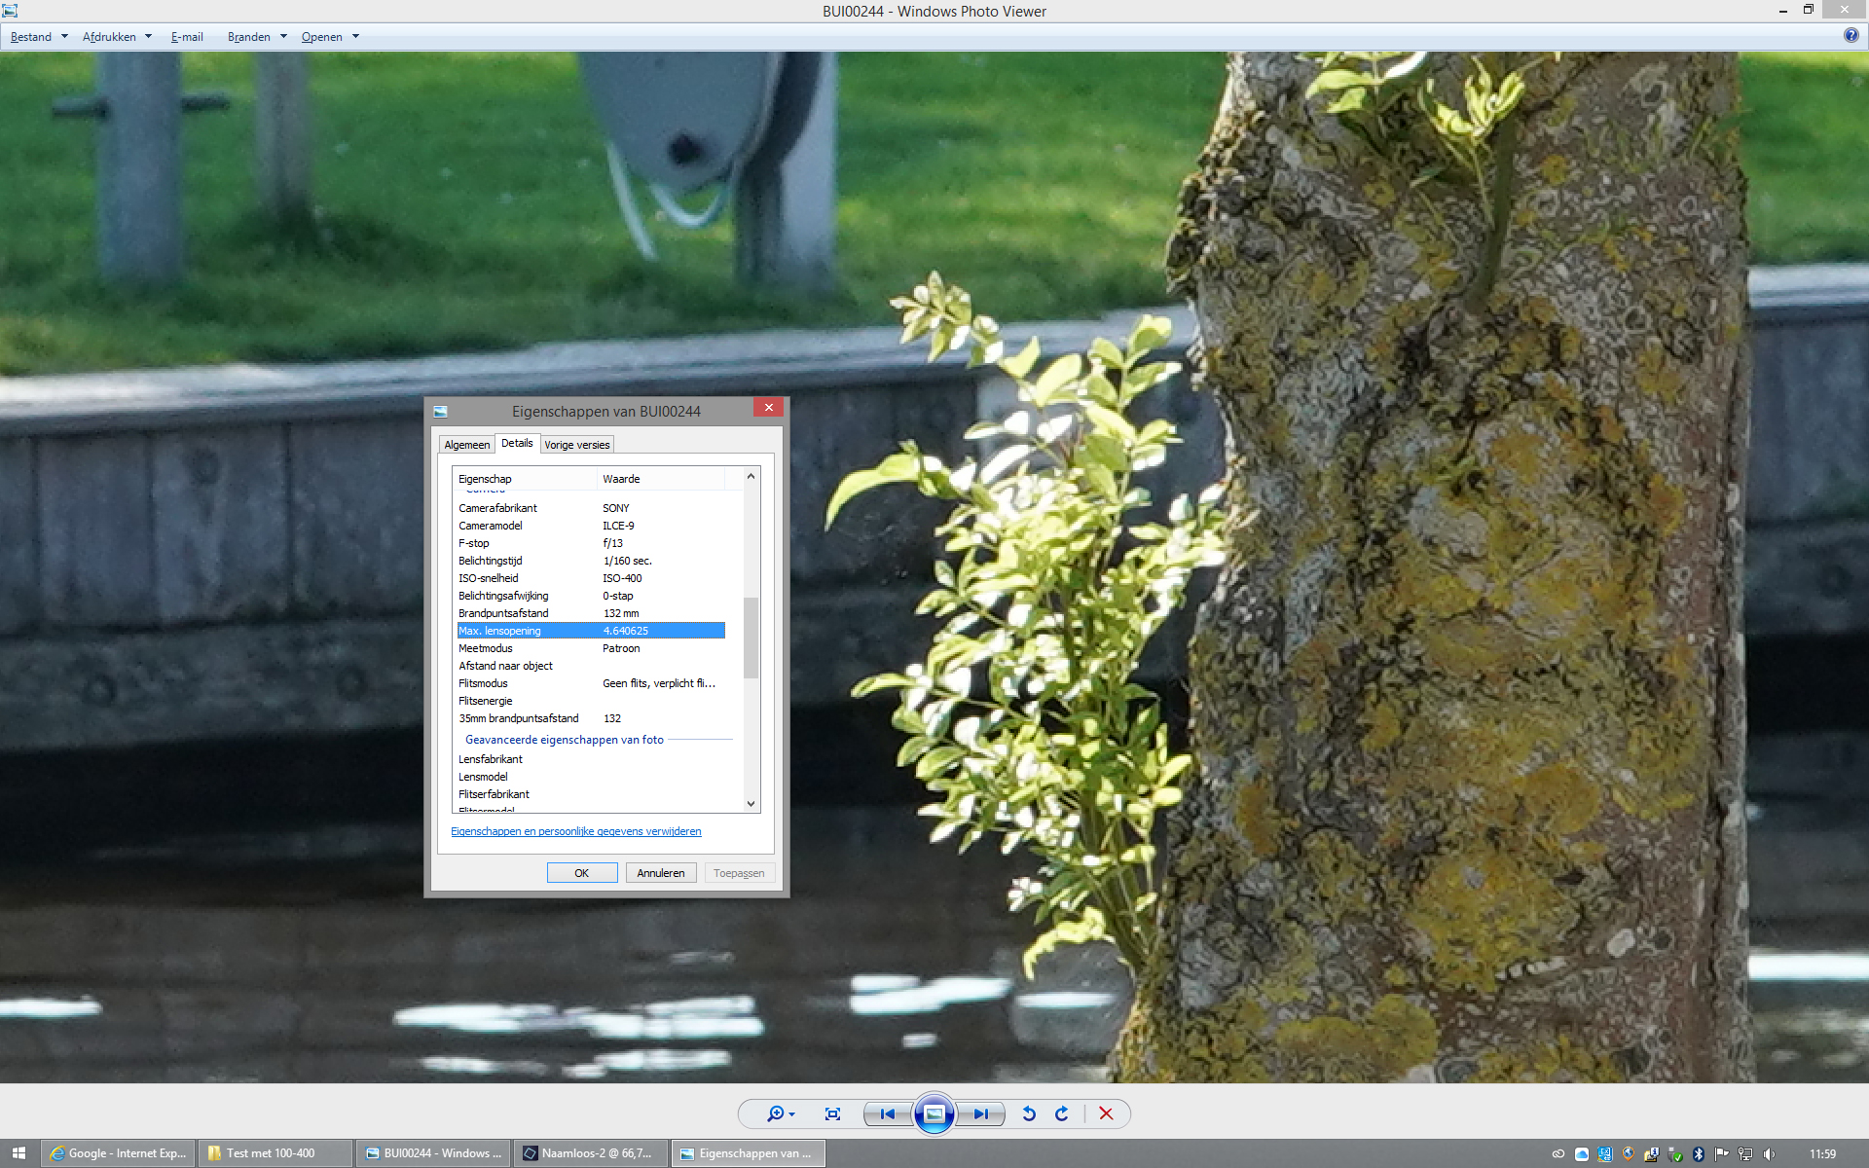Viewport: 1869px width, 1168px height.
Task: Open remove properties and personal data link
Action: click(x=575, y=831)
